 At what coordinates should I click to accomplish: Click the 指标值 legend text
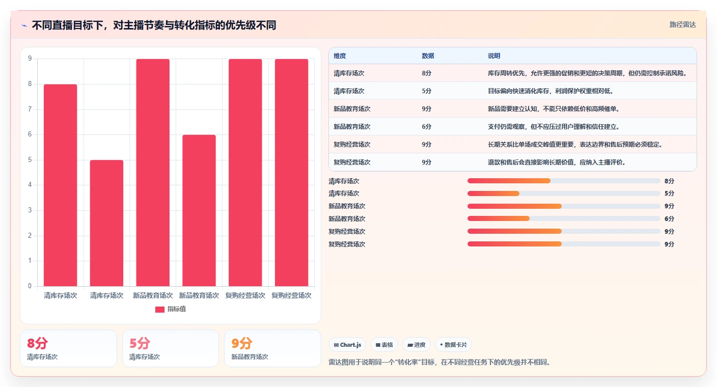click(177, 309)
